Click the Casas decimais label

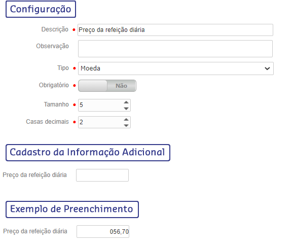[x=47, y=122]
